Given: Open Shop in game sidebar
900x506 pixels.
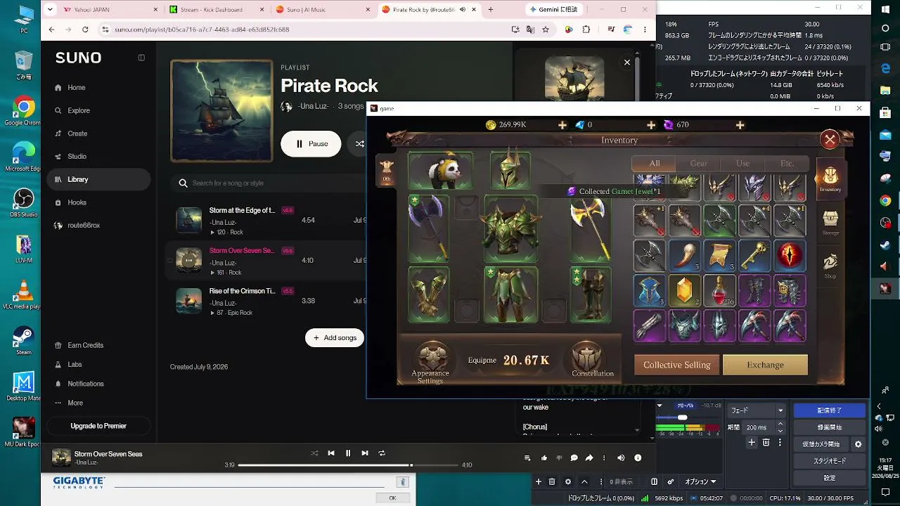Looking at the screenshot, I should click(x=830, y=266).
